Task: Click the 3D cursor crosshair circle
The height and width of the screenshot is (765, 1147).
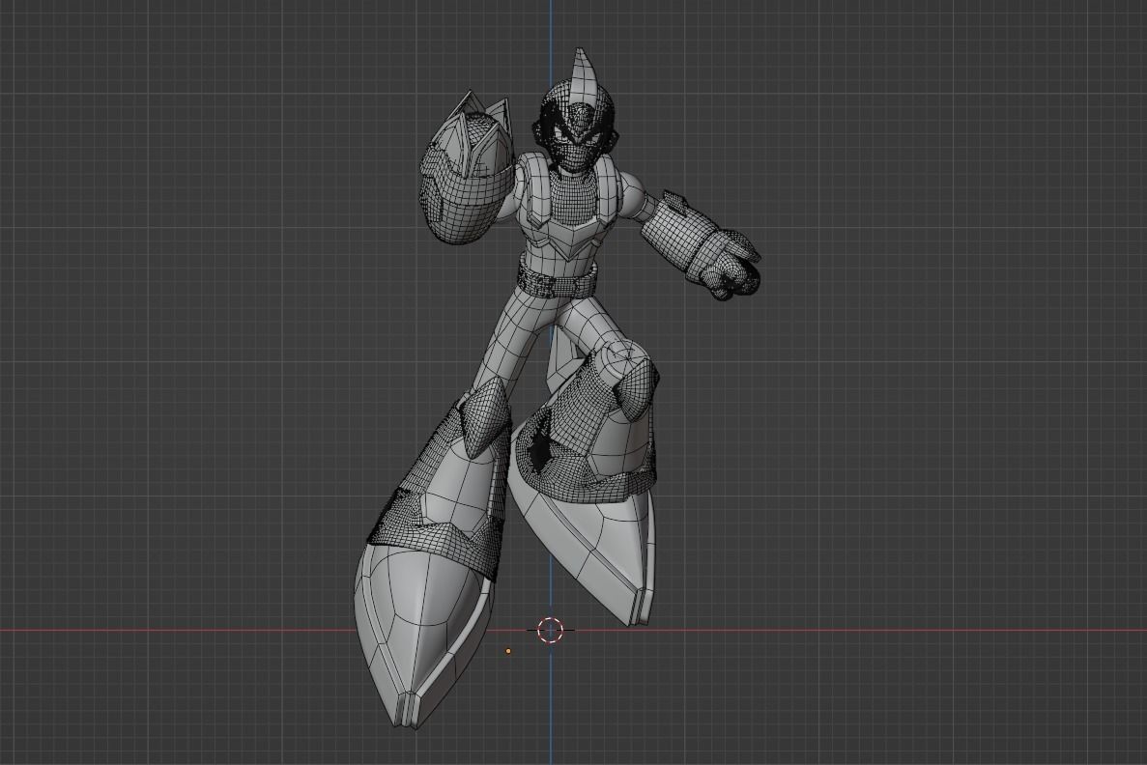Action: click(550, 630)
